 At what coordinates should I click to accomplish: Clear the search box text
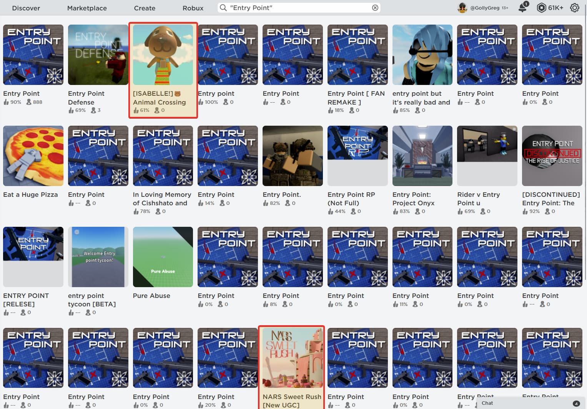pos(375,8)
